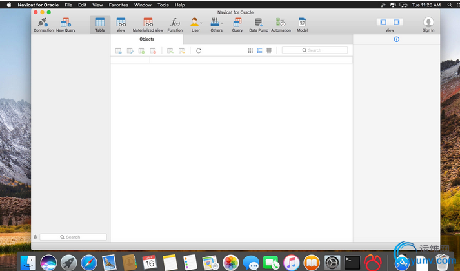
Task: Open iBooks from the Dock
Action: [x=312, y=262]
